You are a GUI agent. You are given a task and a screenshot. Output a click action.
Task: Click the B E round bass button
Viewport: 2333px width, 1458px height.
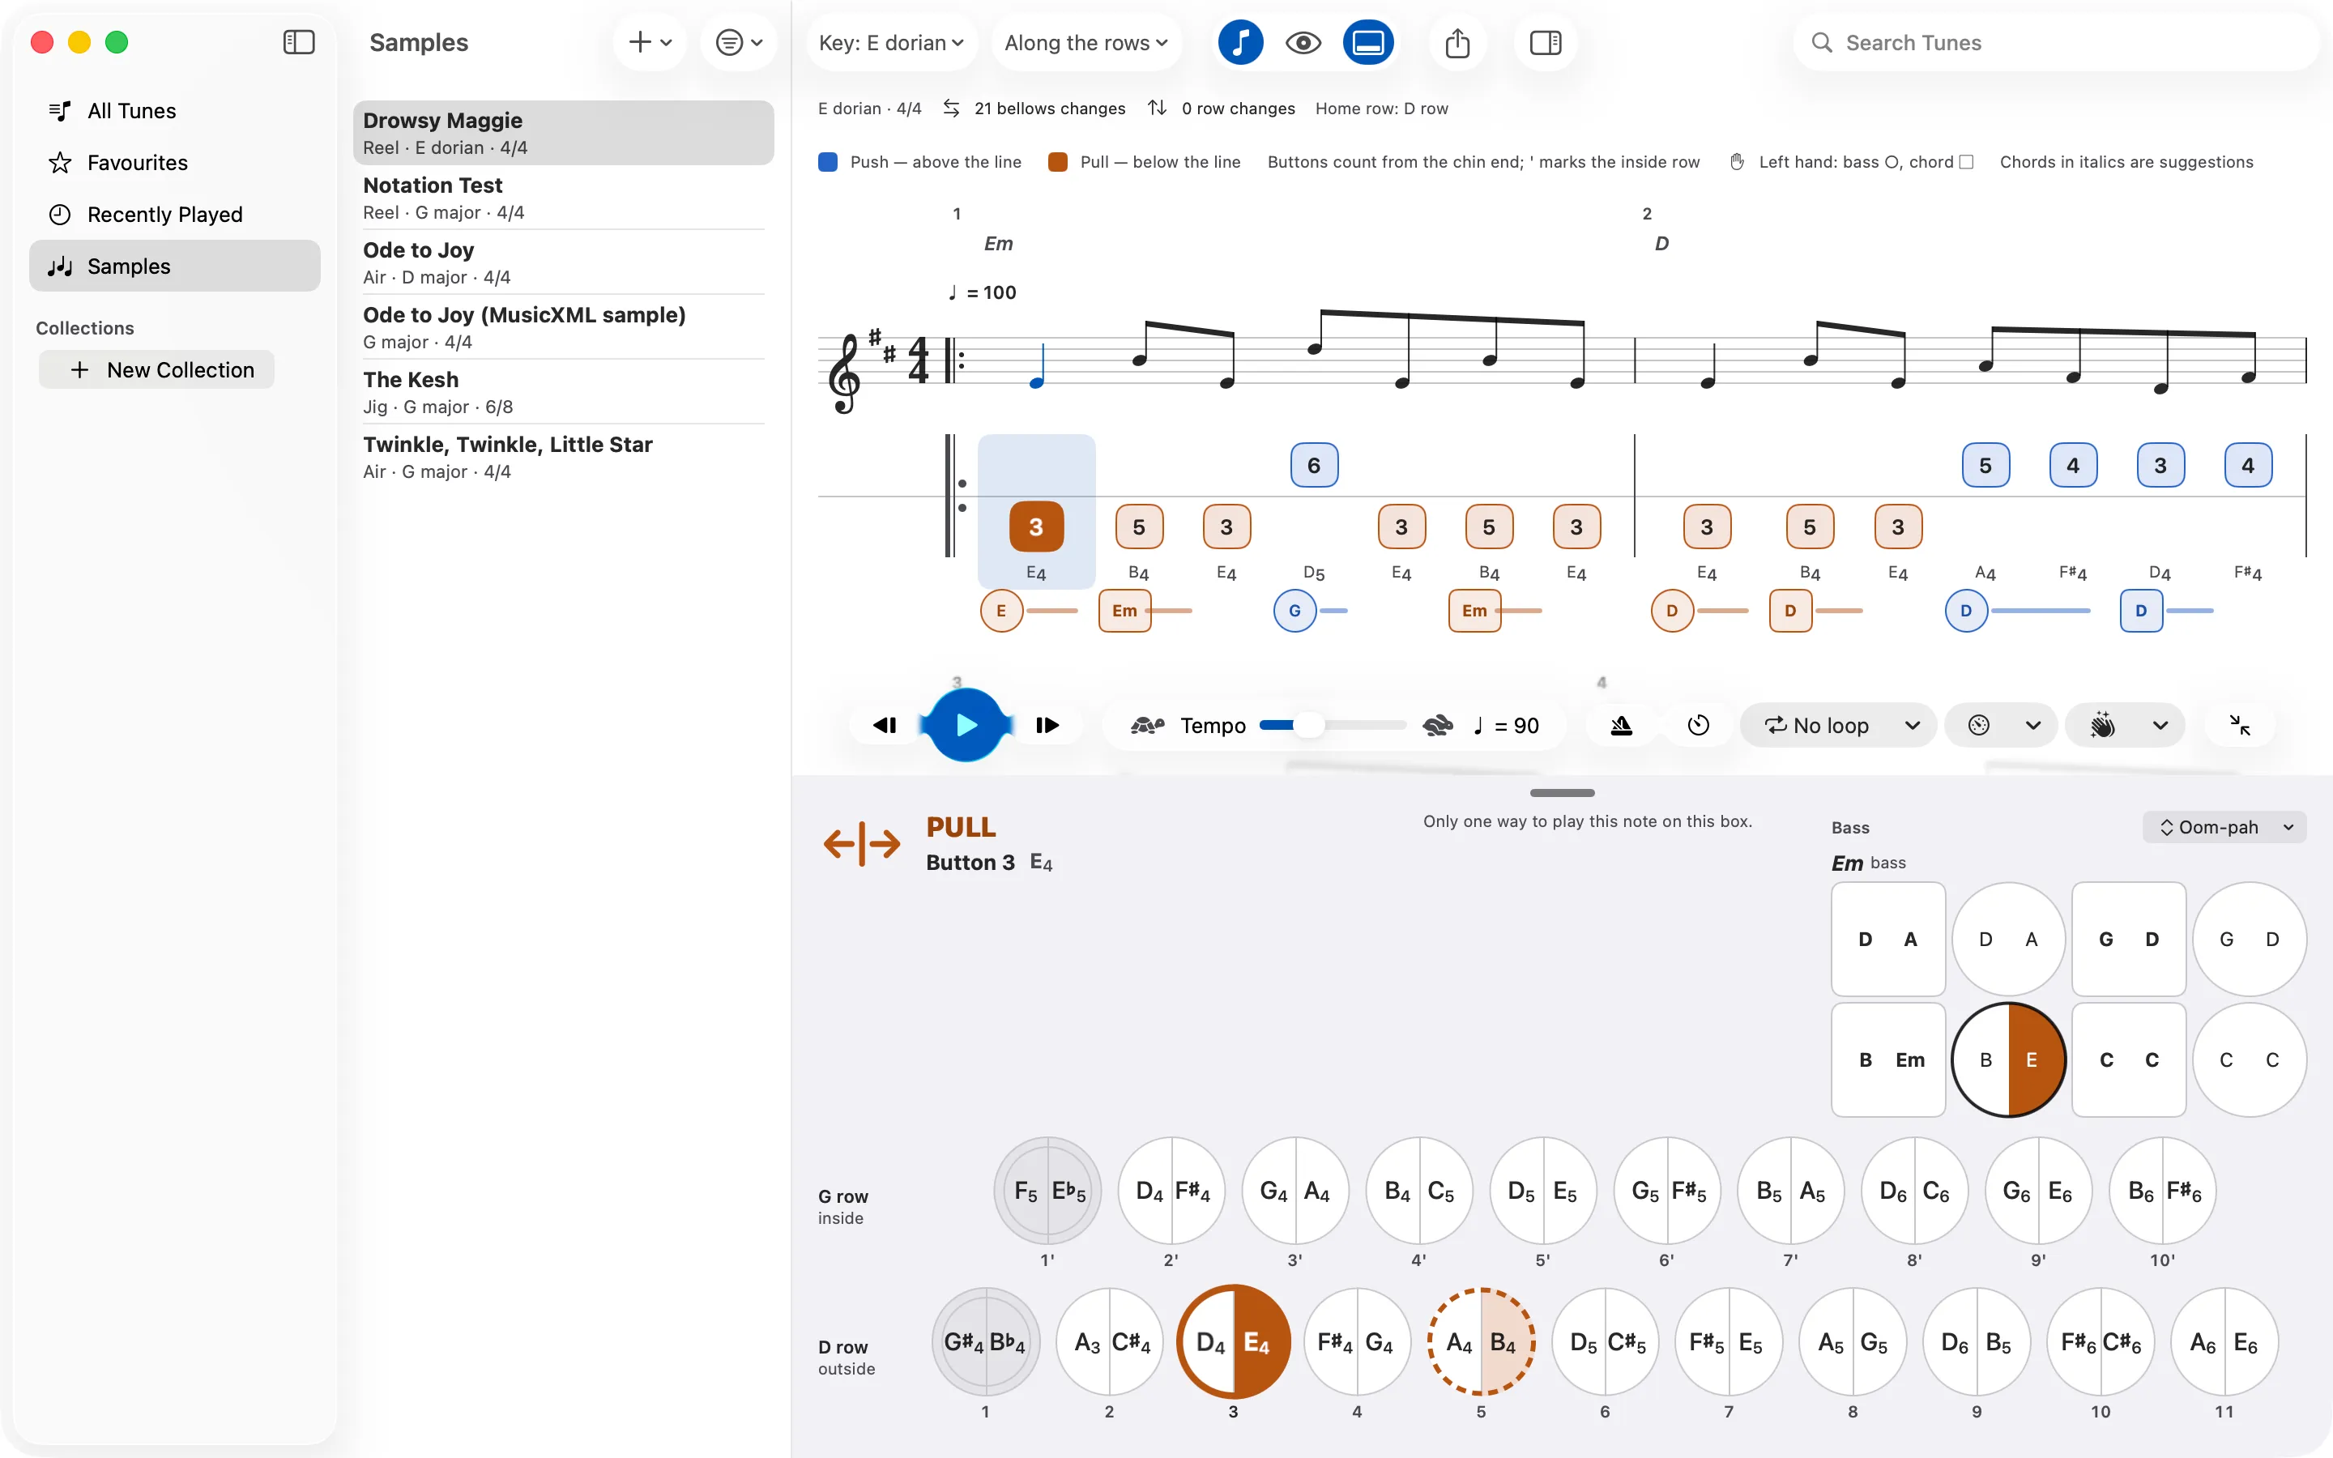(2008, 1059)
